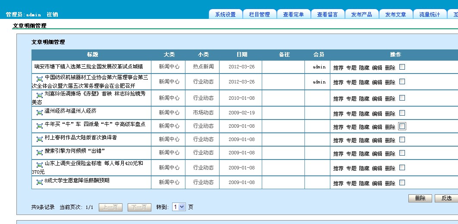The height and width of the screenshot is (224, 458).
Task: Click image icon beside 村上春树作品 article
Action: [40, 139]
